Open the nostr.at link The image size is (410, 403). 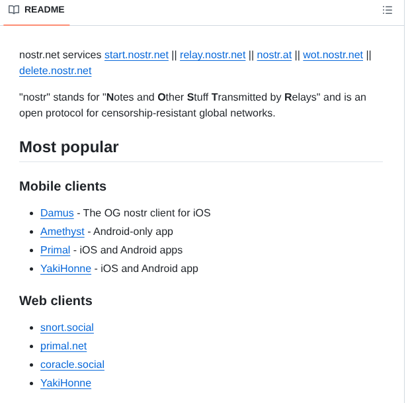coord(274,55)
